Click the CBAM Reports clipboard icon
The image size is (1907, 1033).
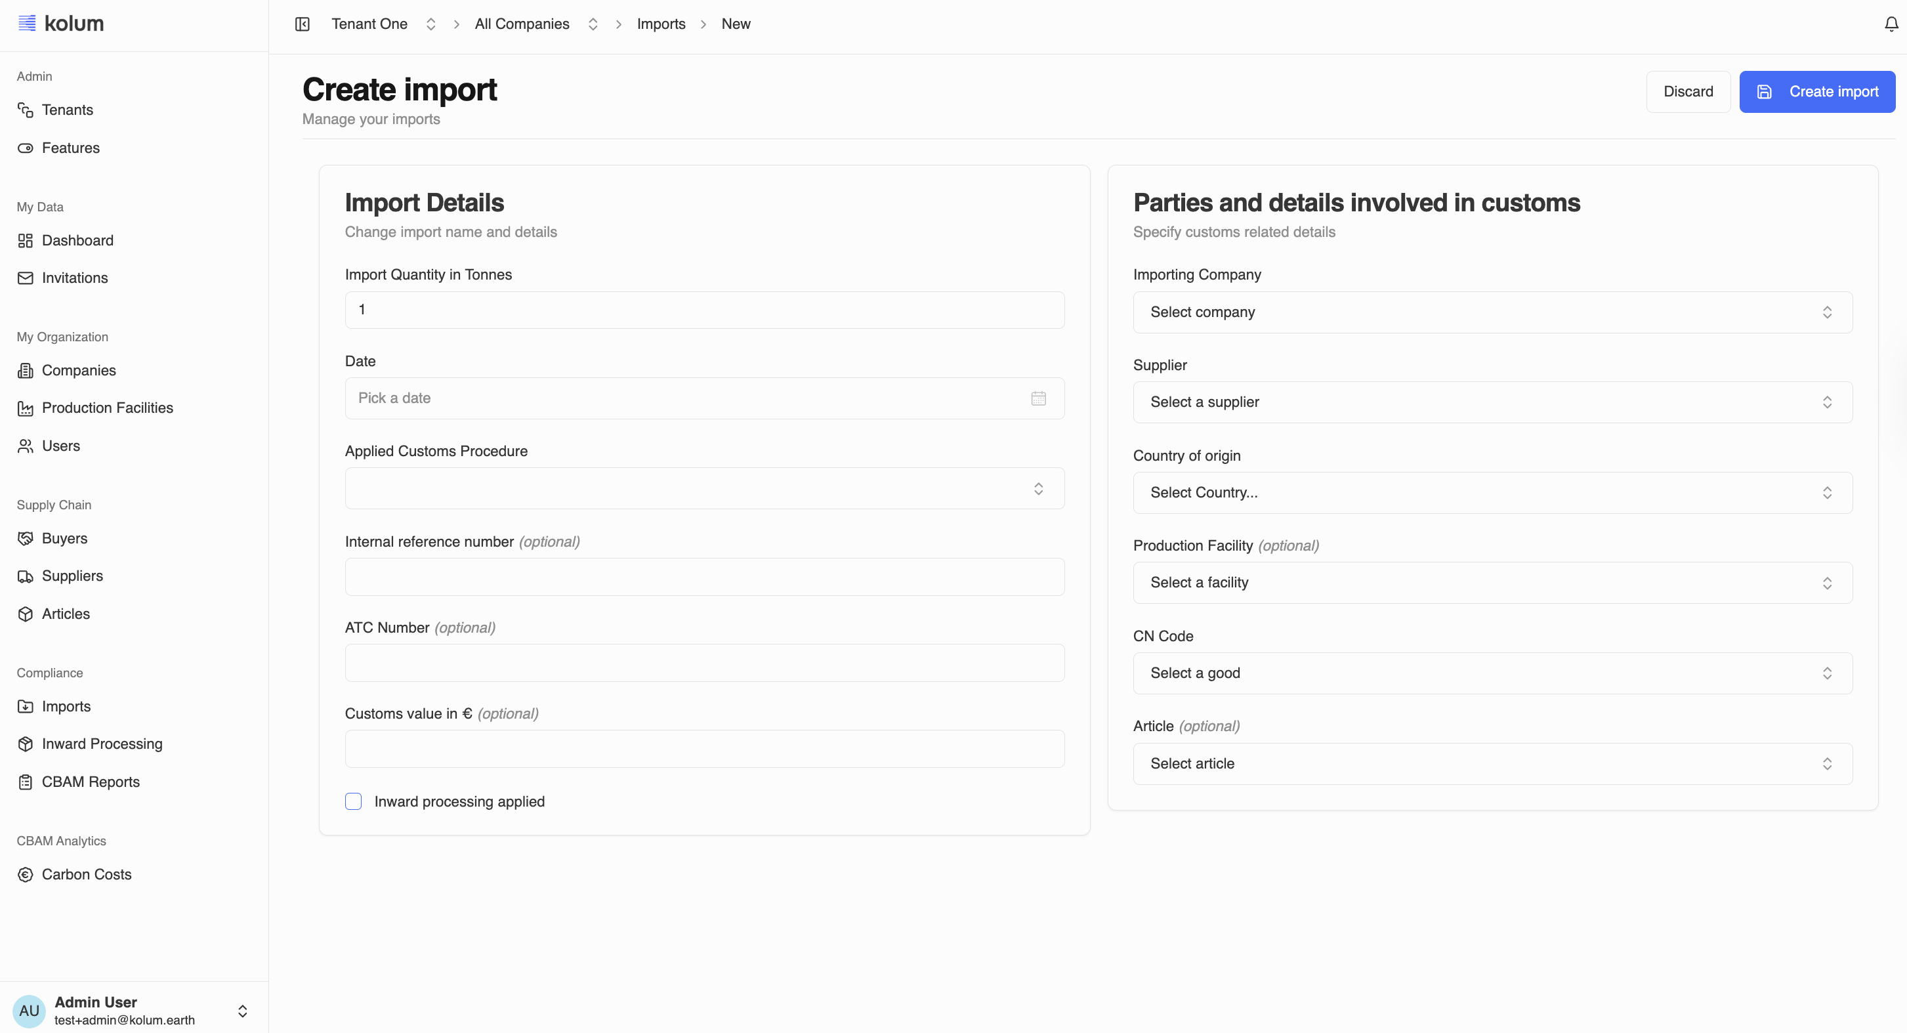click(x=25, y=782)
